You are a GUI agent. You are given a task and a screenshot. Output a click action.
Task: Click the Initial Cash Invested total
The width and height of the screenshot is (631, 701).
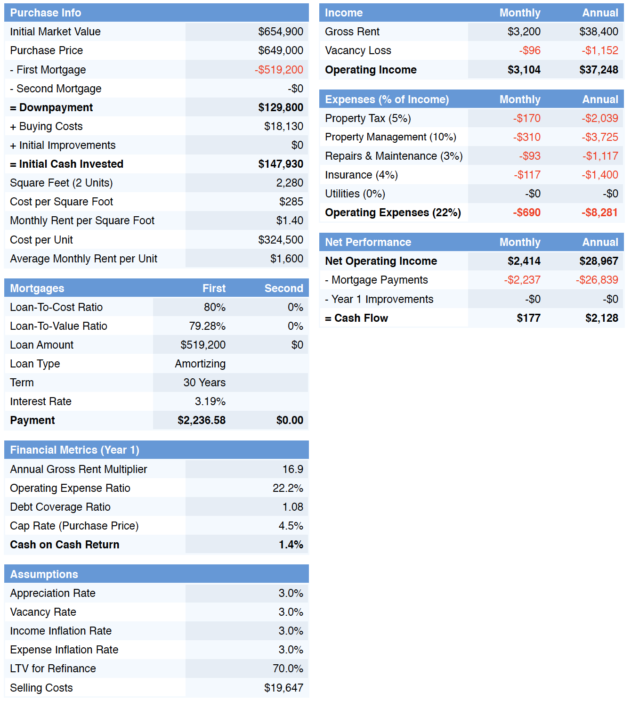[x=280, y=164]
